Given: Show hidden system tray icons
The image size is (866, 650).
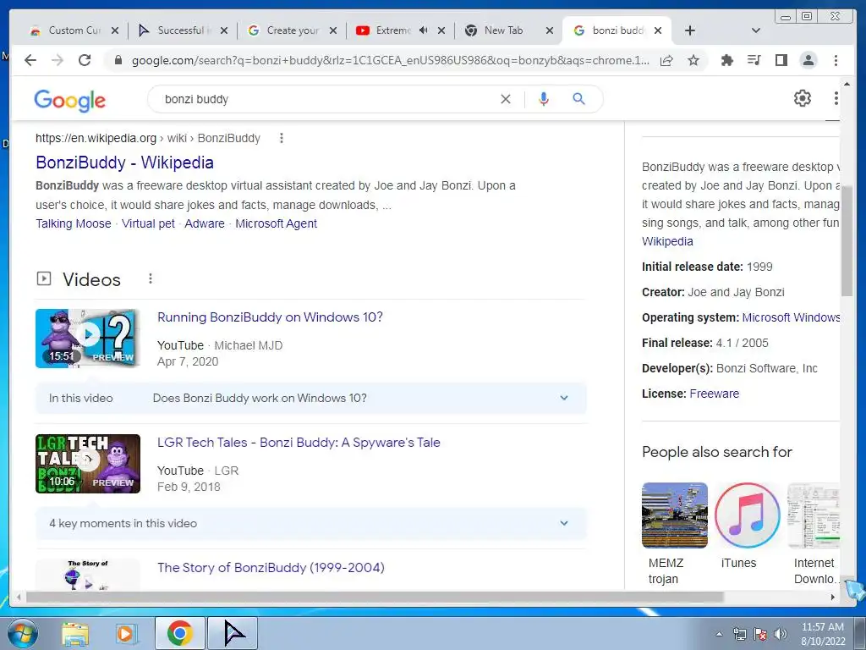Looking at the screenshot, I should (719, 634).
